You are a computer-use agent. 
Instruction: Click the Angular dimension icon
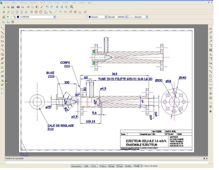coord(46,12)
